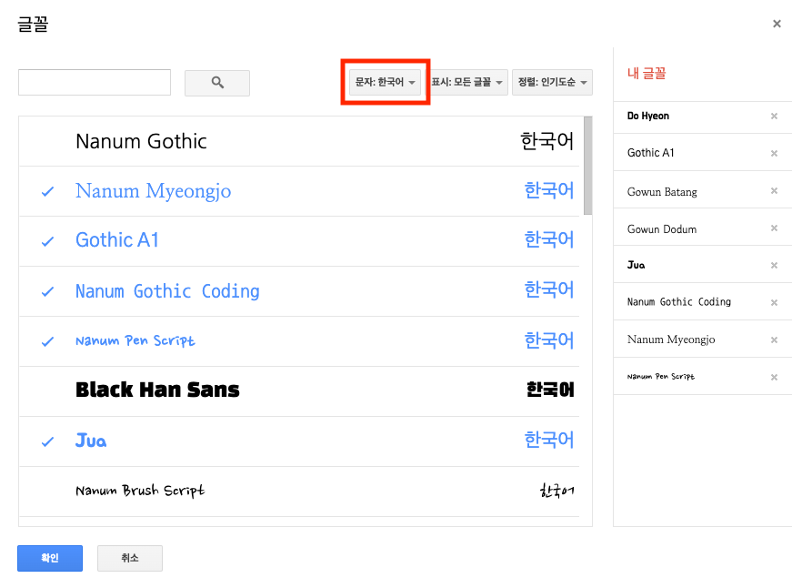Cancel with the 취소 button
792x588 pixels.
coord(130,558)
